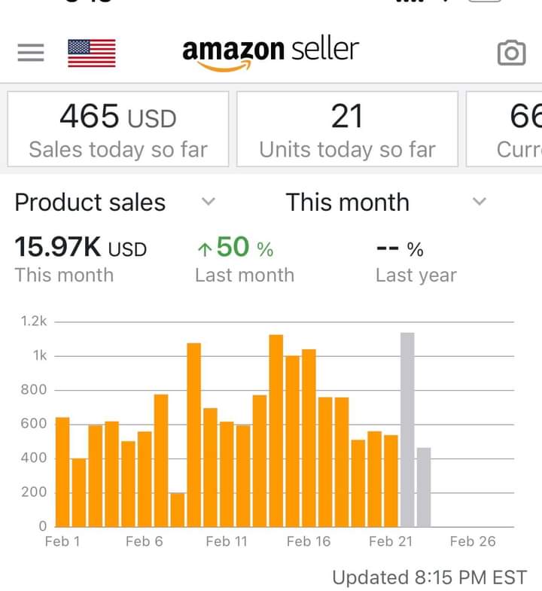This screenshot has width=542, height=591.
Task: Tap the amazon seller logo
Action: (x=270, y=53)
